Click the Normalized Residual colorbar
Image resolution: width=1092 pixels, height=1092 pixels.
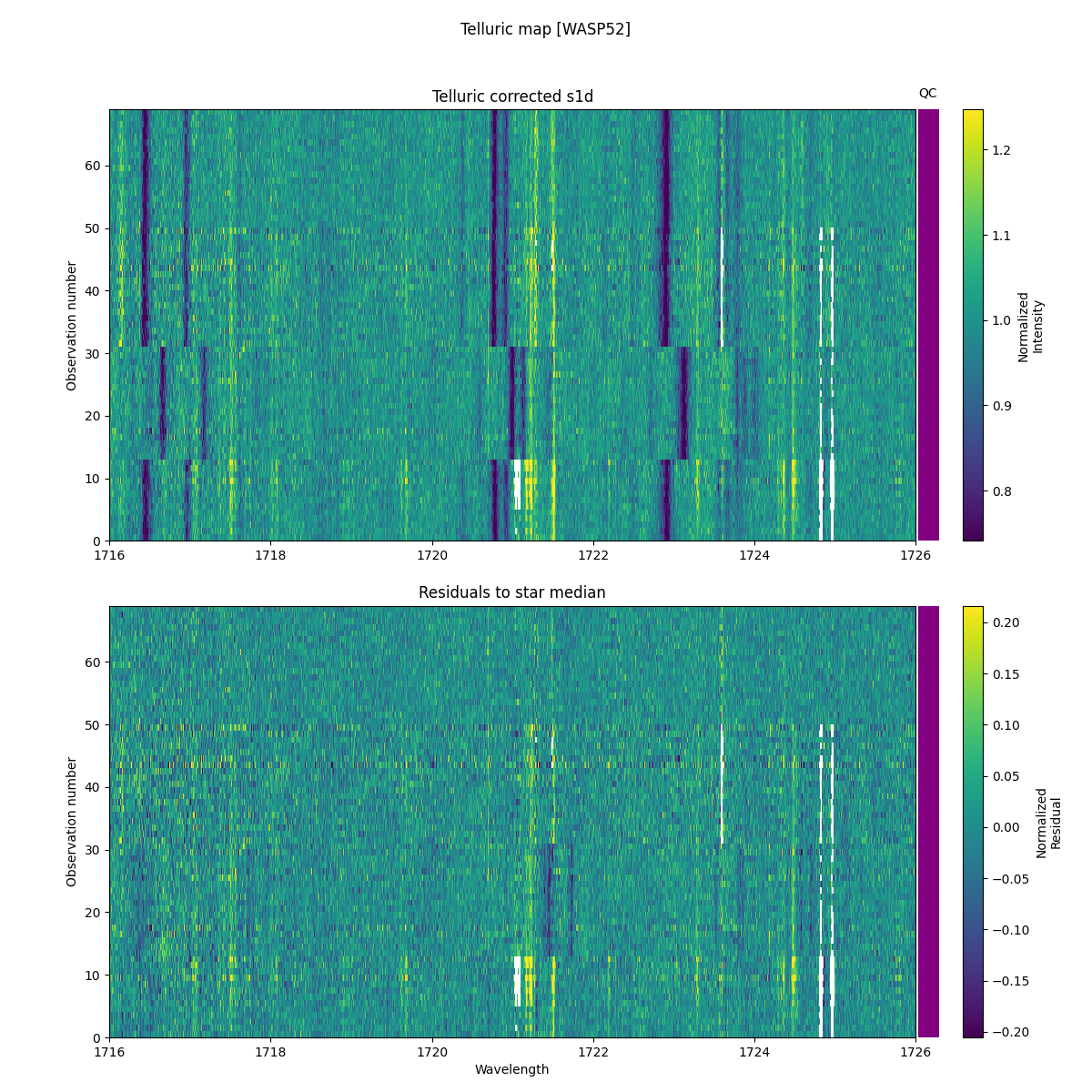point(973,822)
